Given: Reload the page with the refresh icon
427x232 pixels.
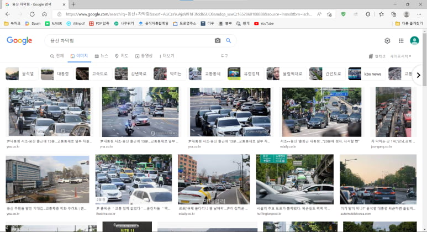Looking at the screenshot, I should click(32, 14).
